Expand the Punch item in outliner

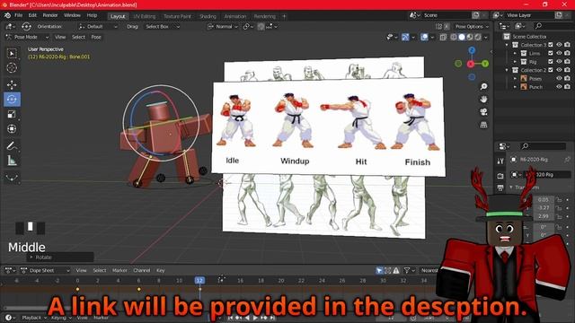coord(515,87)
